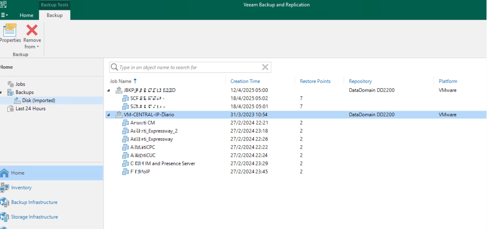This screenshot has height=229, width=487.
Task: Select the Jobs tree node
Action: [20, 84]
